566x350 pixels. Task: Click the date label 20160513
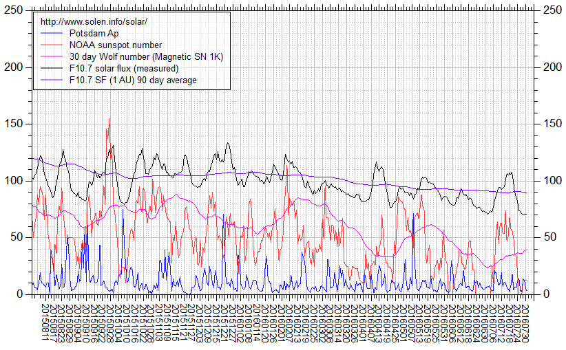(x=419, y=323)
